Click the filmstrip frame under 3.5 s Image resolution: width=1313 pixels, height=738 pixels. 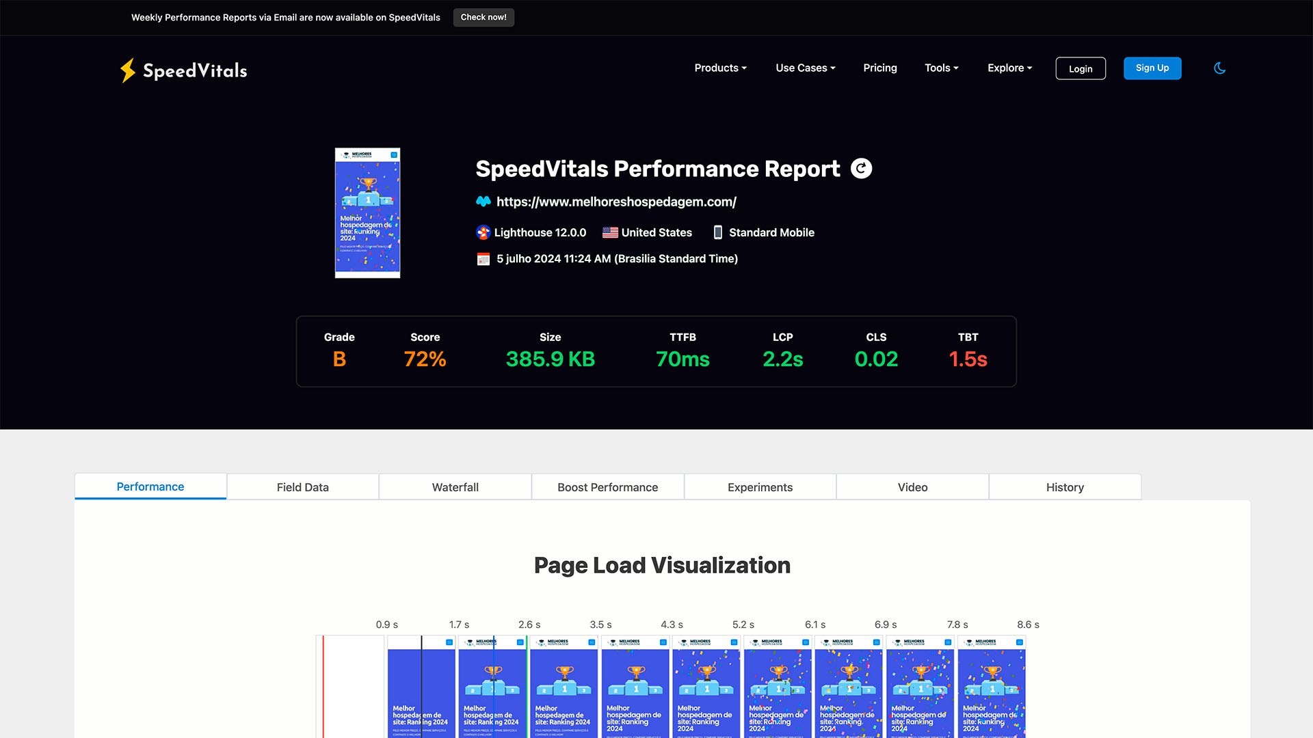[635, 687]
